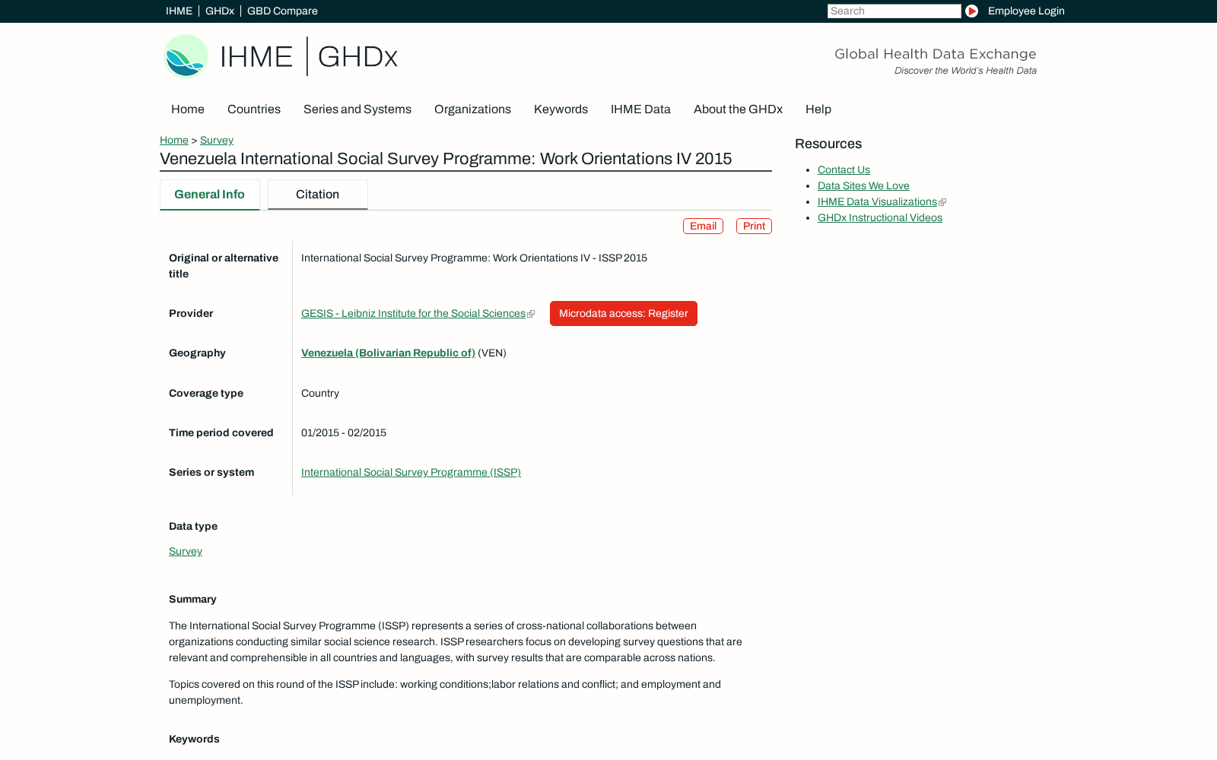Open Data Sites We Love link
1217x760 pixels.
863,186
